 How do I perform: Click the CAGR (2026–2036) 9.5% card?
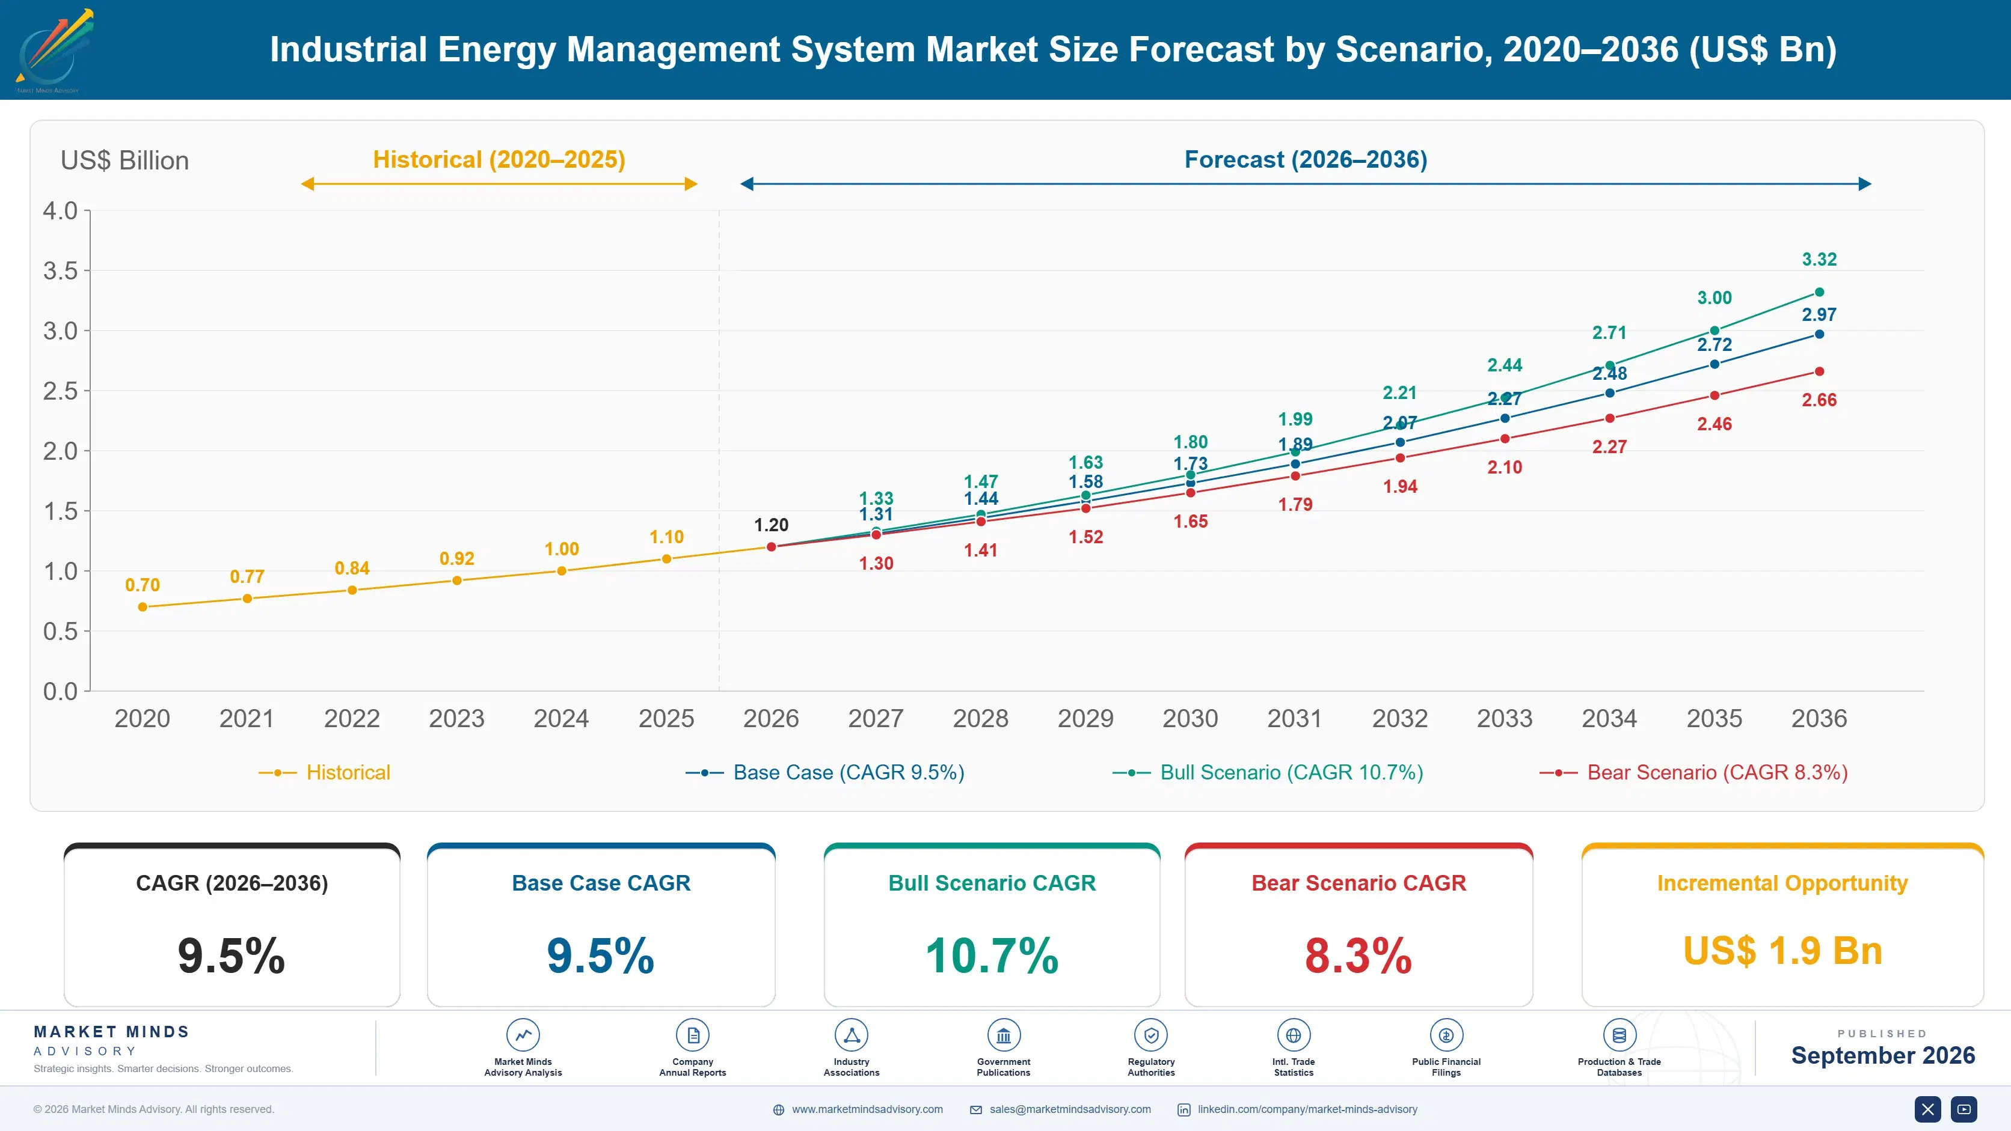point(232,925)
